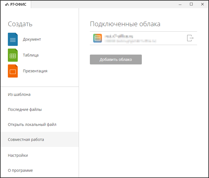Create a new Презентация
This screenshot has width=209, height=178.
tap(35, 71)
